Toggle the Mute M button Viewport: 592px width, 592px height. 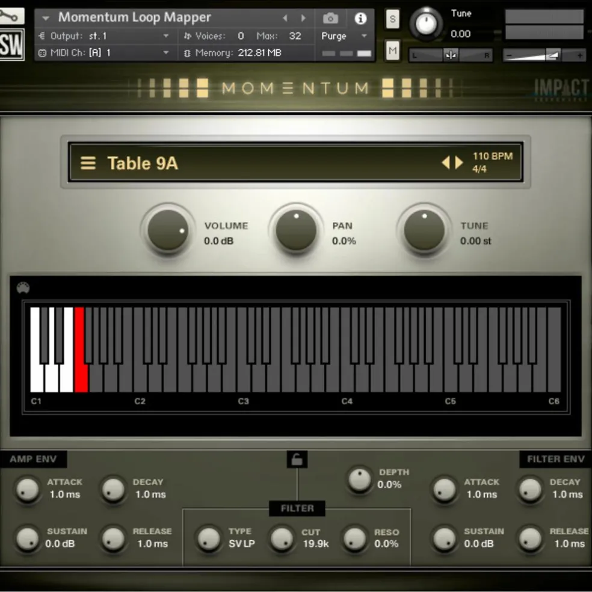click(x=392, y=50)
